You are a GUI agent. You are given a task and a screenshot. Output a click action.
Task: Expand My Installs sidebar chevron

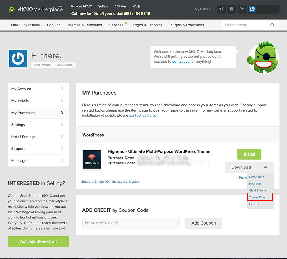coord(62,101)
